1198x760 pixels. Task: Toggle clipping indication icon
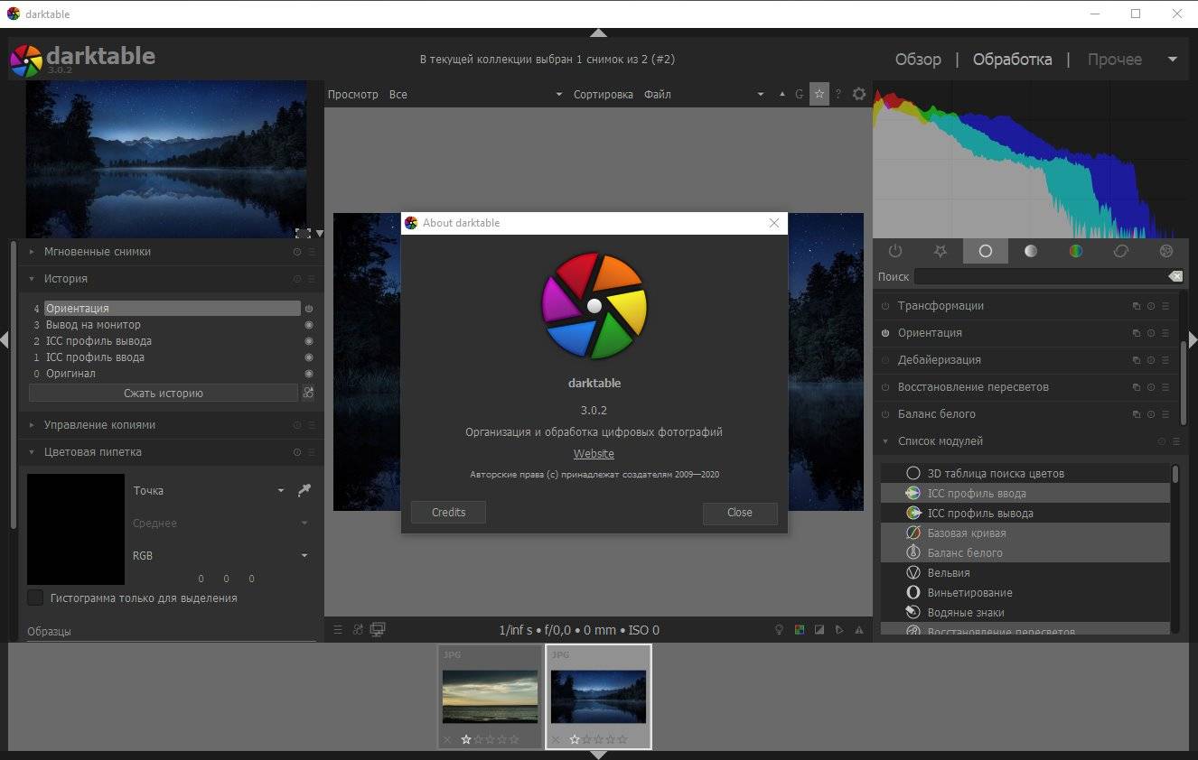[819, 630]
